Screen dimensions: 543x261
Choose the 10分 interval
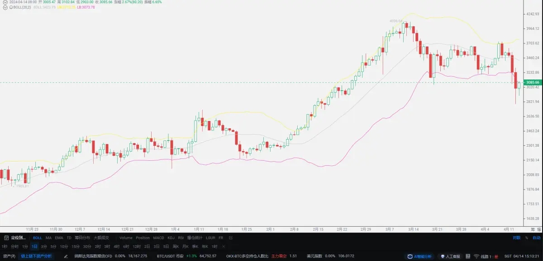[x=64, y=247]
